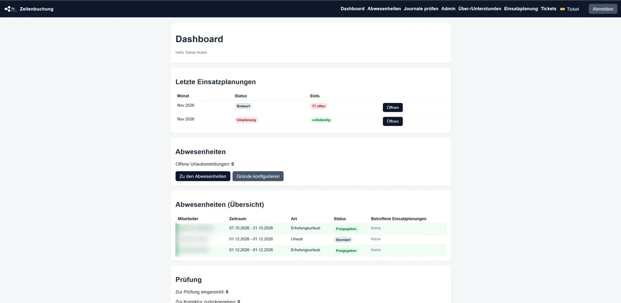
Task: Click the Prüfung section heading
Action: coord(189,279)
